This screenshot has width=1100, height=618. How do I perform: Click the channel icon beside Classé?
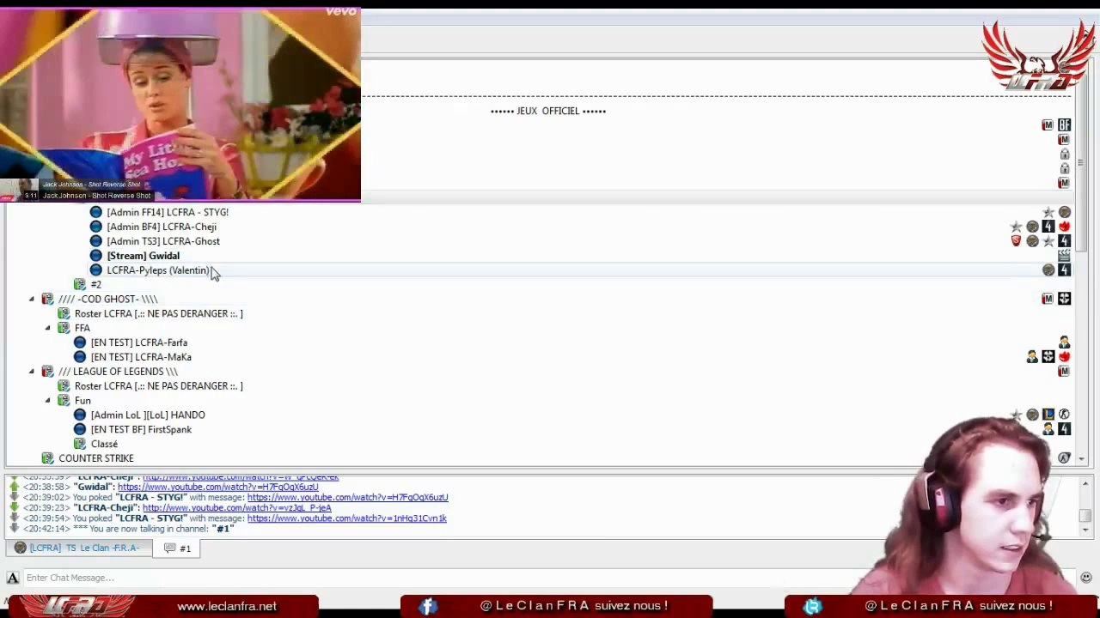pyautogui.click(x=80, y=444)
